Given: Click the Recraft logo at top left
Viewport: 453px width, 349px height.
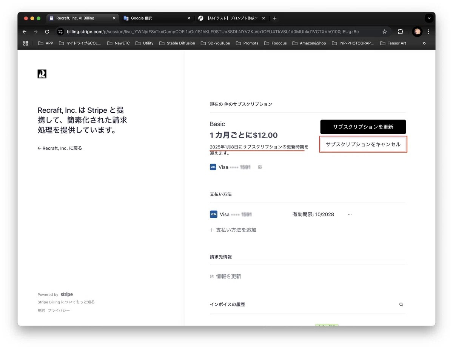Looking at the screenshot, I should (42, 74).
